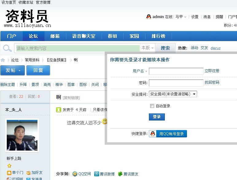Click the 设置 link in header
The width and height of the screenshot is (237, 180).
(x=195, y=17)
